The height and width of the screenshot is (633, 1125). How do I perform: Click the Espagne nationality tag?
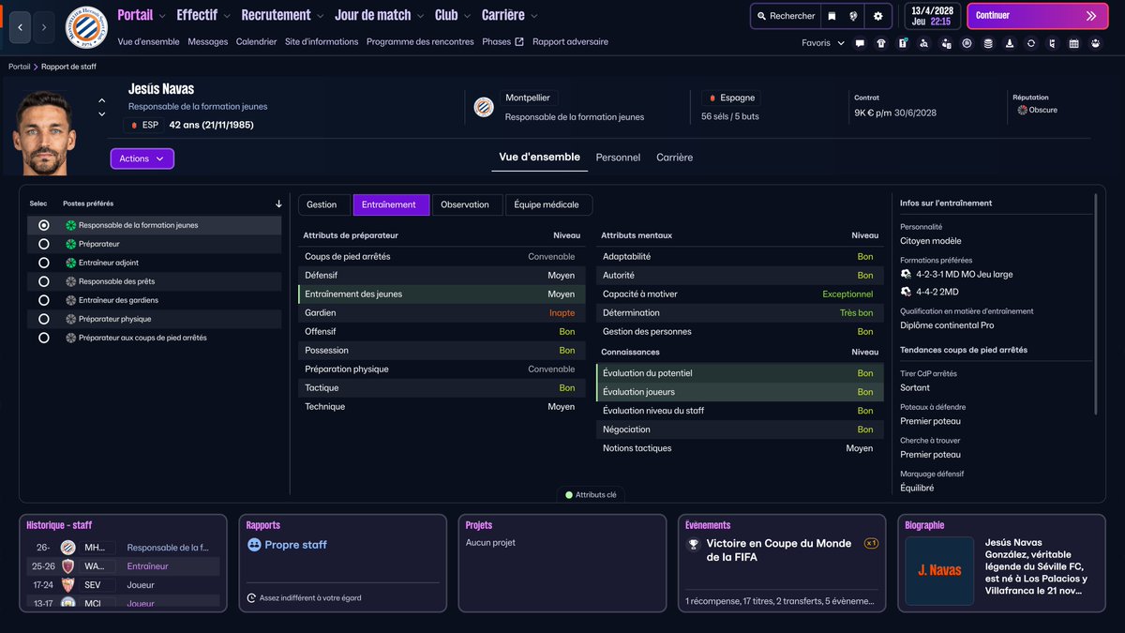coord(732,98)
